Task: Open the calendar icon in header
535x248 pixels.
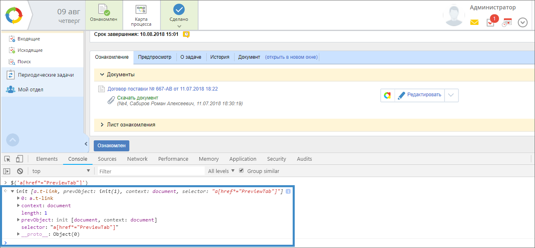Action: pyautogui.click(x=507, y=22)
